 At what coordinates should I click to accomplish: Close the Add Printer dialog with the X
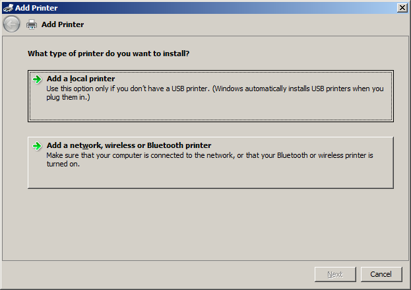[x=402, y=8]
